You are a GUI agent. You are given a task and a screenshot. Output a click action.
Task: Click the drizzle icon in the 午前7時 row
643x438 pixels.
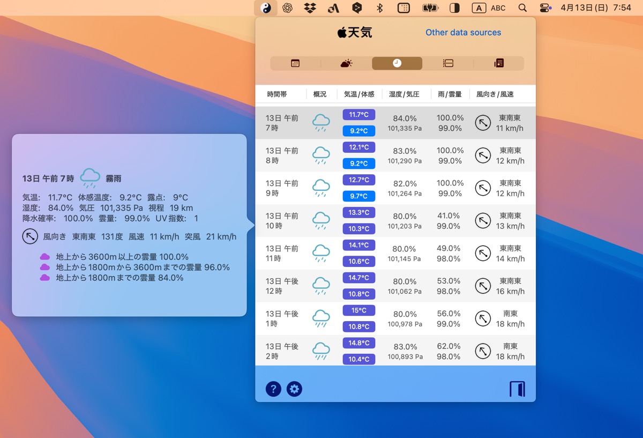(321, 123)
